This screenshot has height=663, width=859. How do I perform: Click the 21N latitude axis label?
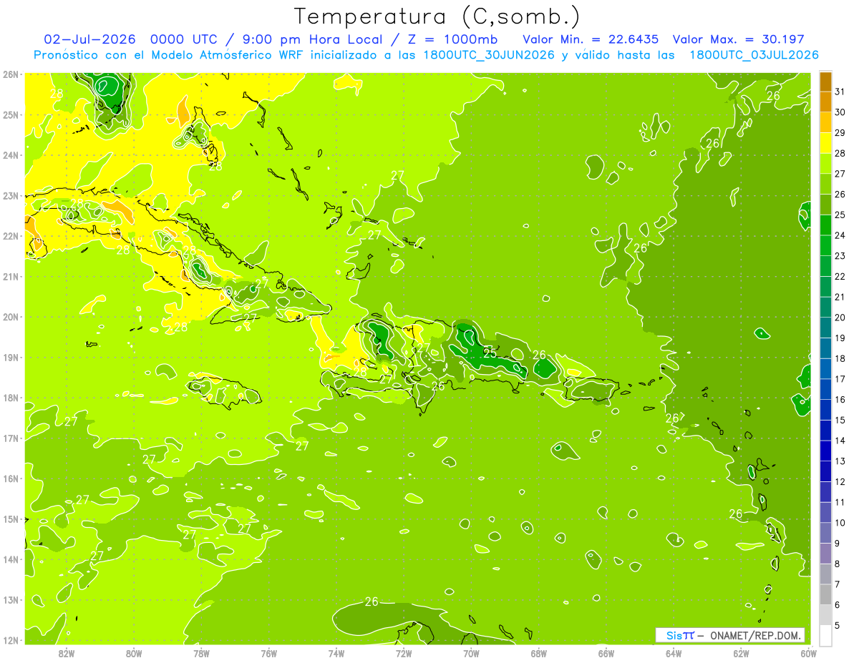11,277
